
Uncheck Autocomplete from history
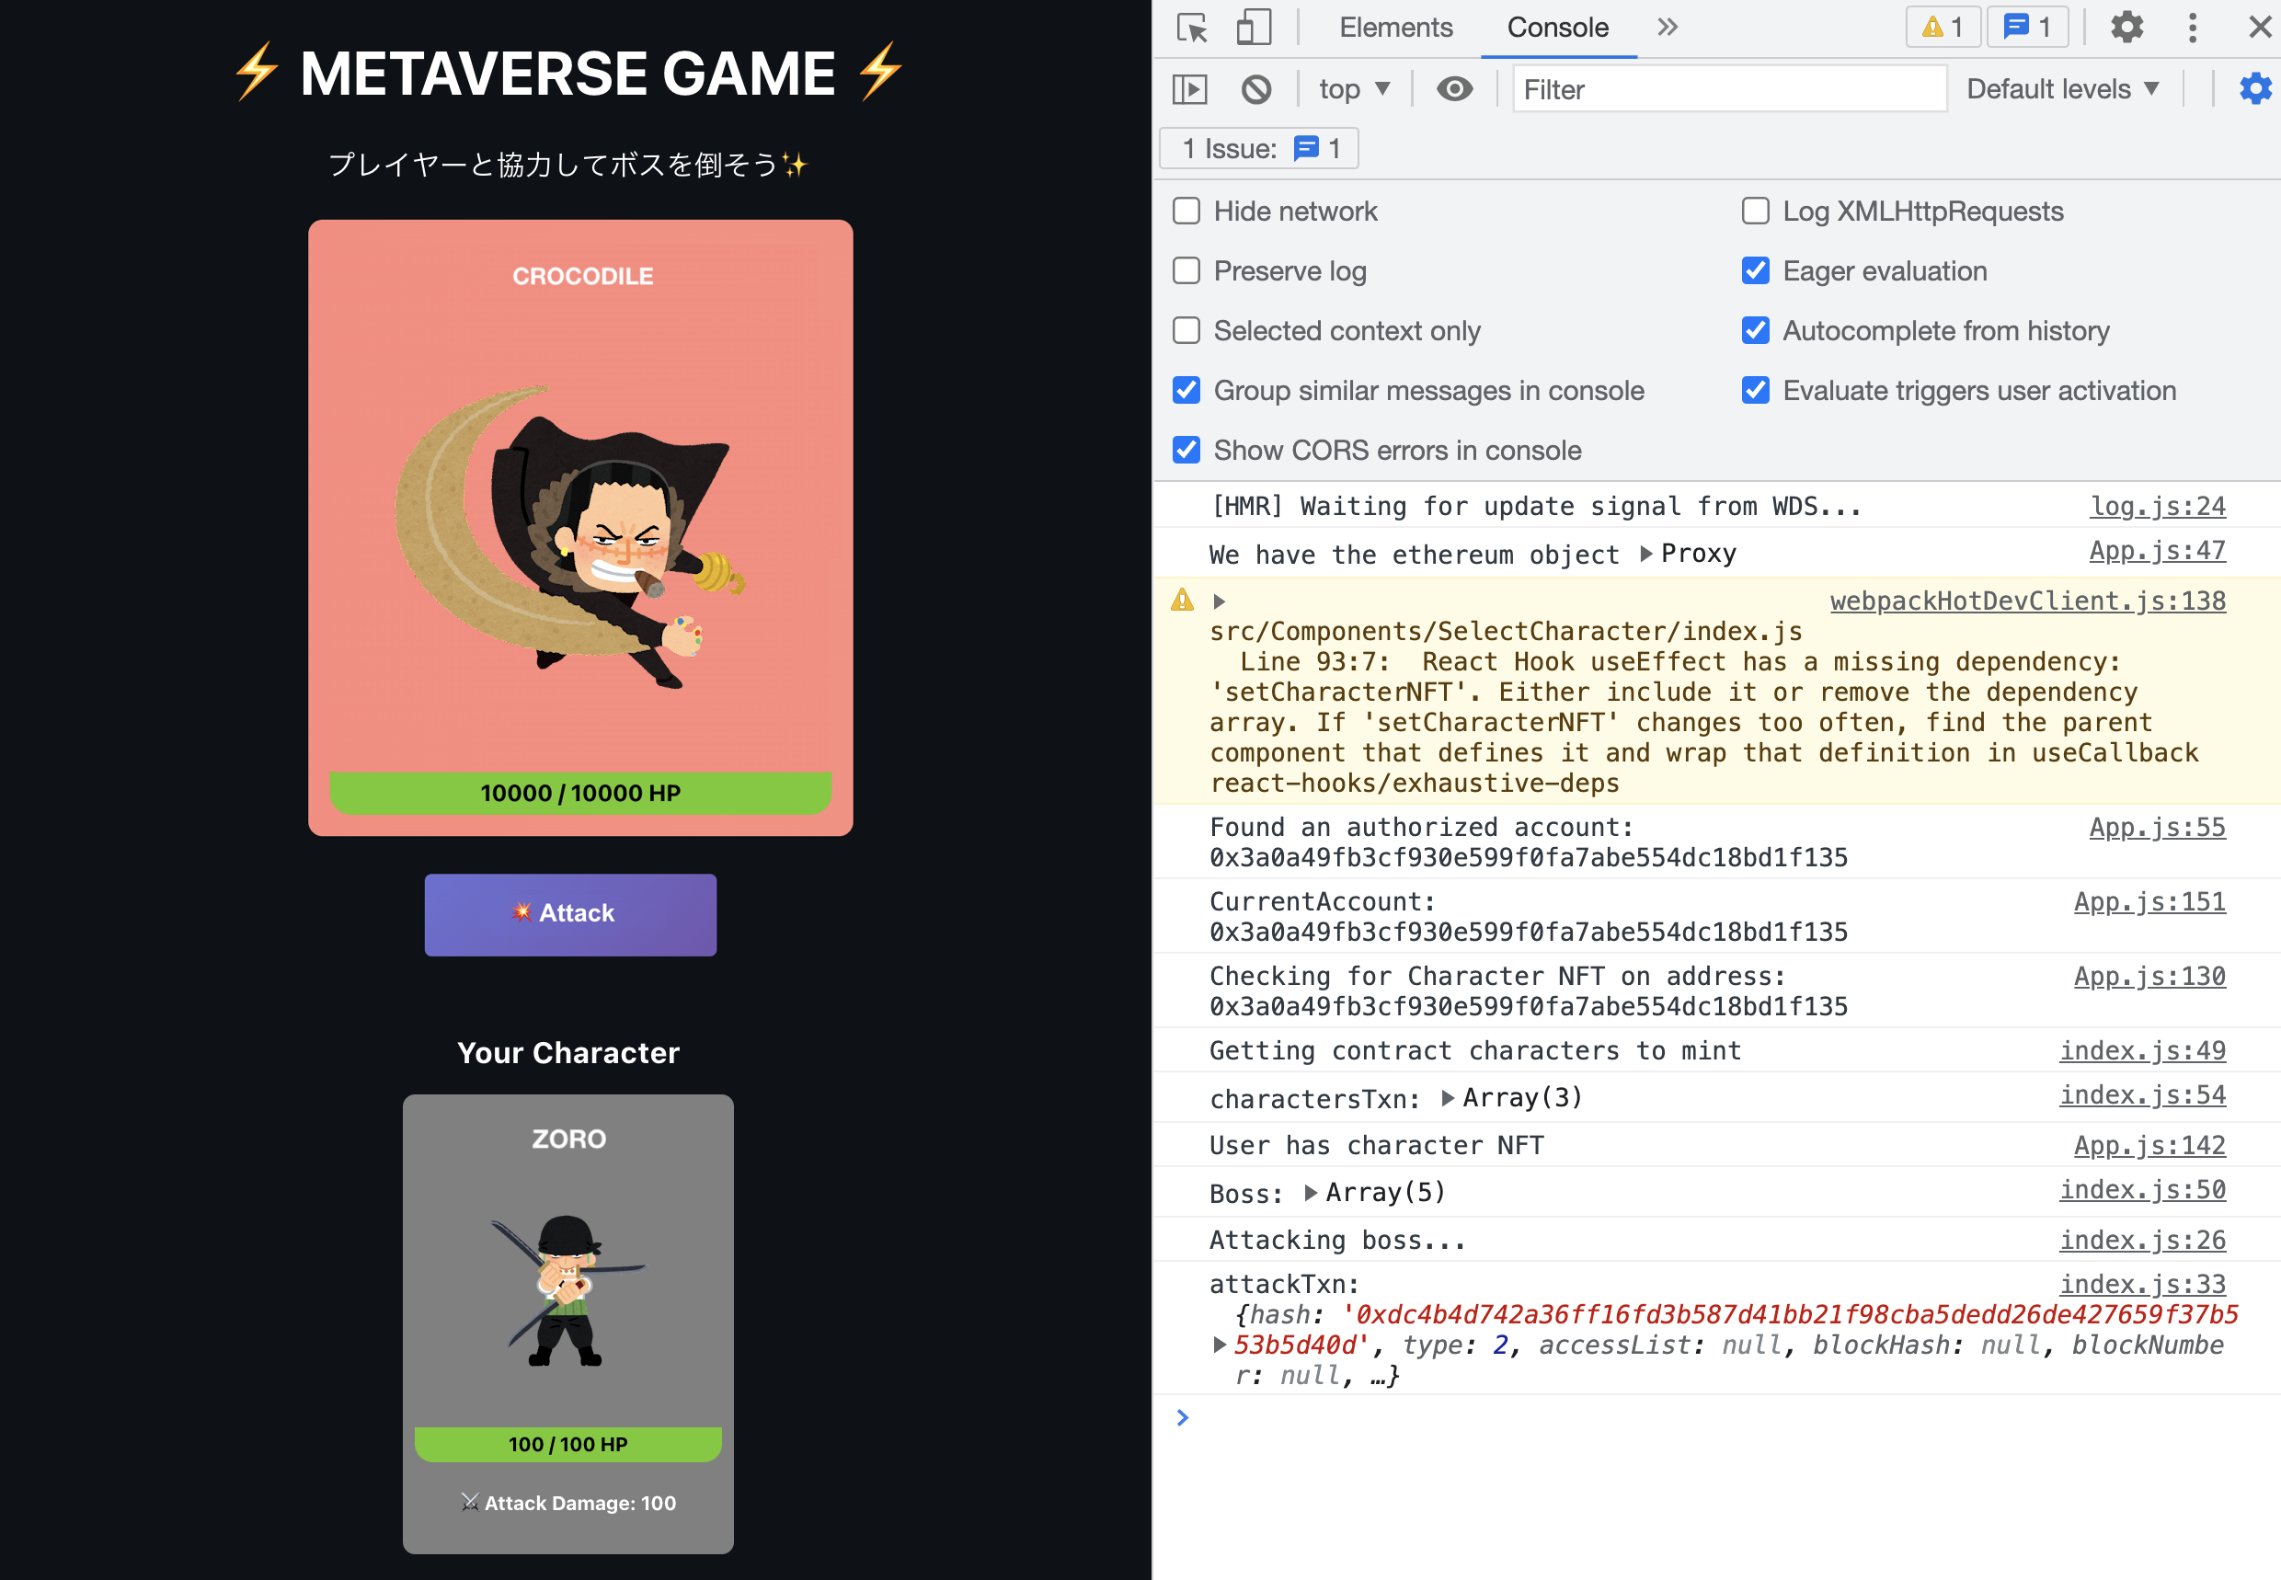1755,329
